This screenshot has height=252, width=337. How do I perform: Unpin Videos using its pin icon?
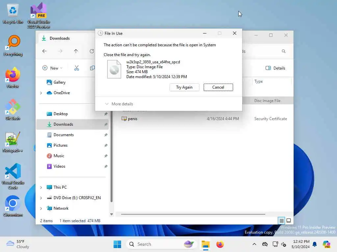point(106,166)
